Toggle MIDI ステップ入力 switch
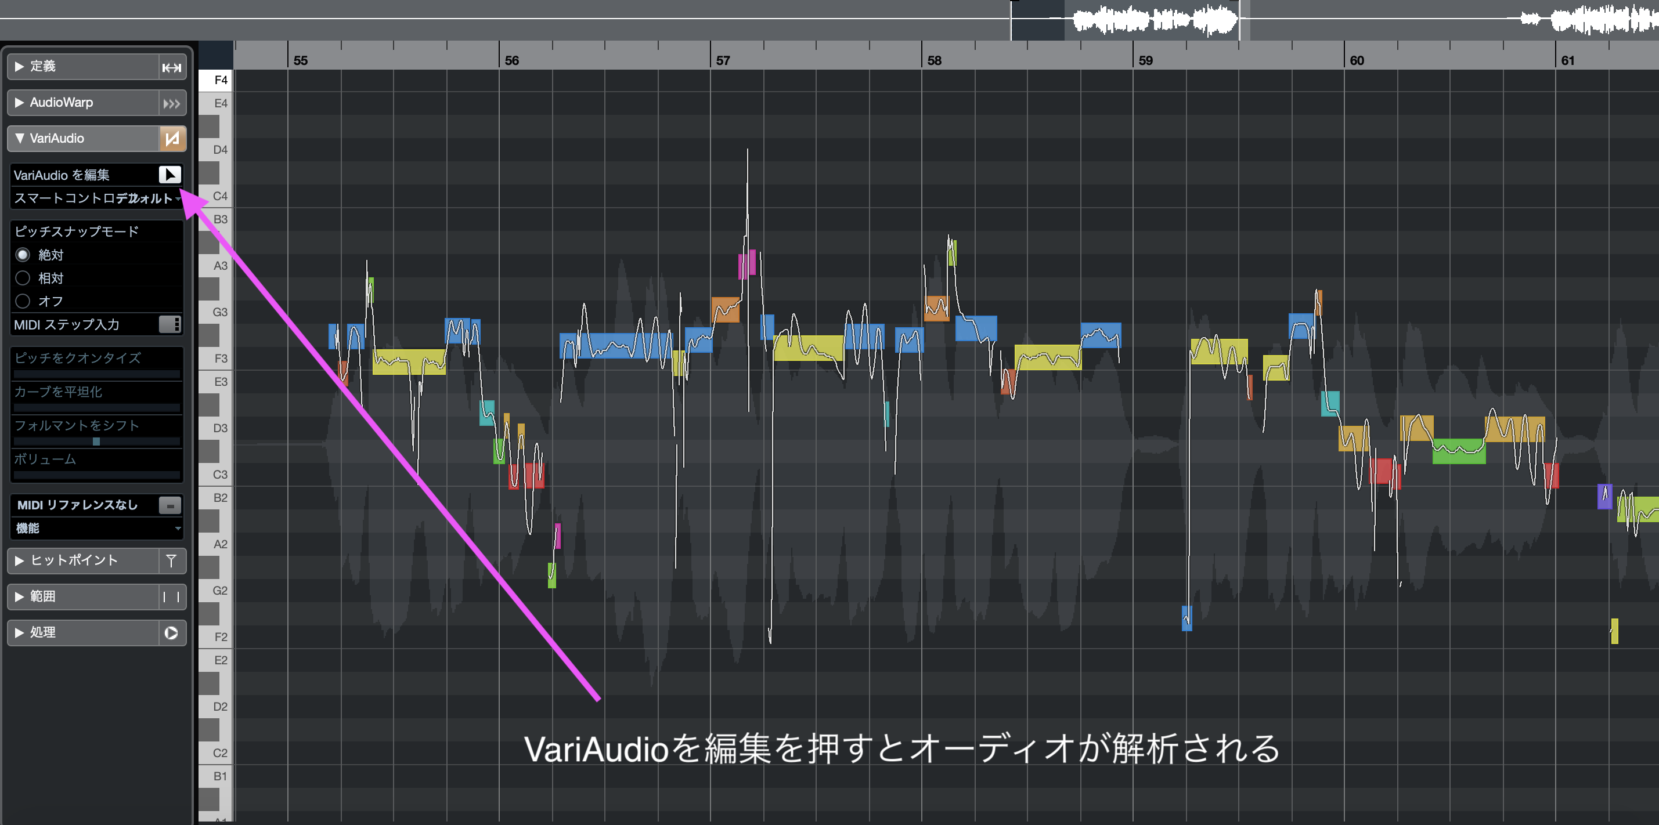Image resolution: width=1659 pixels, height=825 pixels. pos(170,324)
